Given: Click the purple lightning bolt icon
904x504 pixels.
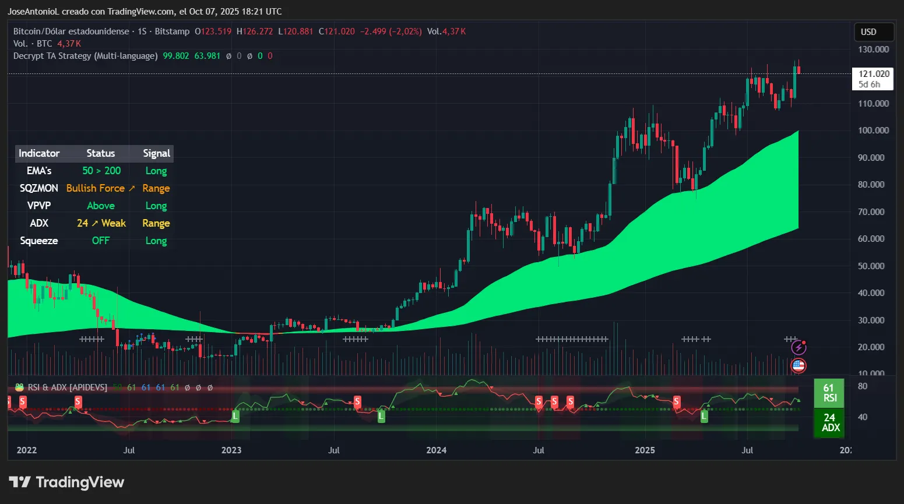Looking at the screenshot, I should click(x=798, y=348).
